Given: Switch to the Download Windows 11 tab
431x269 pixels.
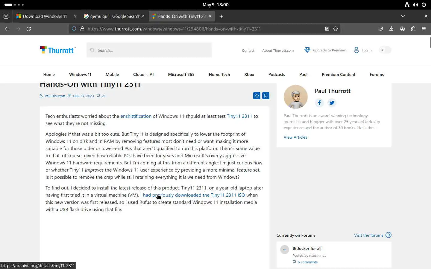Looking at the screenshot, I should tap(45, 16).
